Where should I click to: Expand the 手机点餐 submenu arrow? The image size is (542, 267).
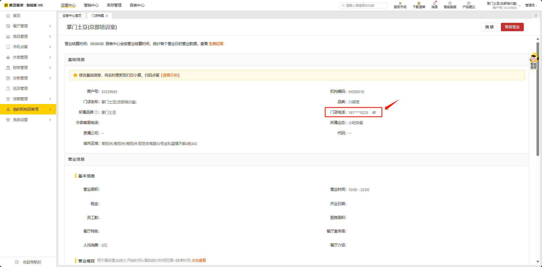[50, 47]
